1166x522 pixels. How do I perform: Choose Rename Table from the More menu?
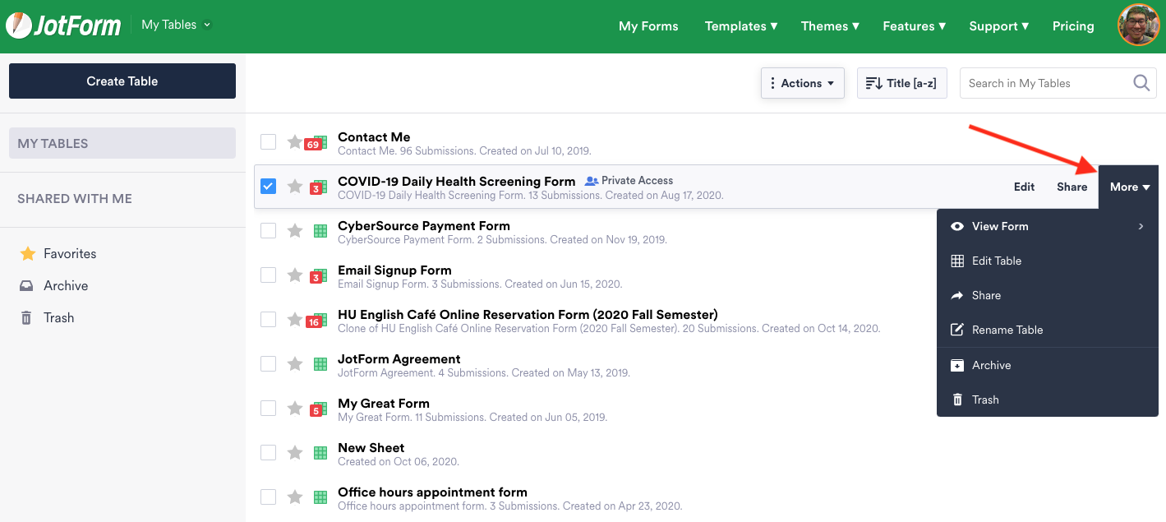(x=1007, y=330)
